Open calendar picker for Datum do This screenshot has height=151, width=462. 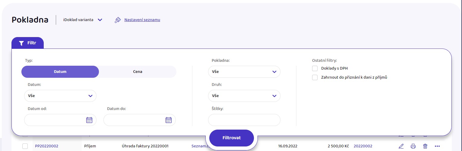tap(169, 120)
